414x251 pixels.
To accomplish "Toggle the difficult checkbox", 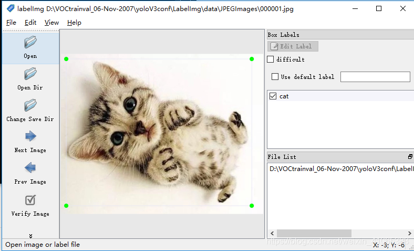I will click(271, 59).
